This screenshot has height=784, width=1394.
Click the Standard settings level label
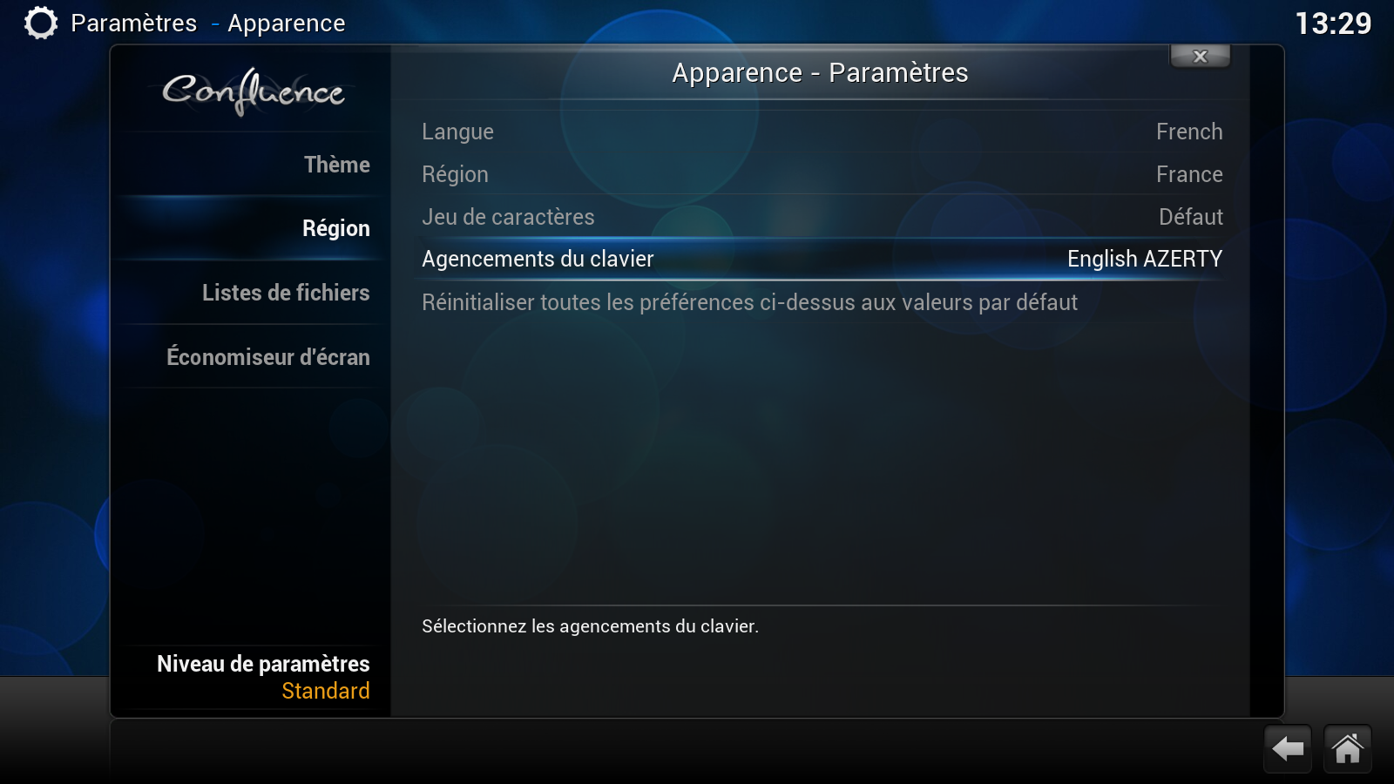(326, 691)
